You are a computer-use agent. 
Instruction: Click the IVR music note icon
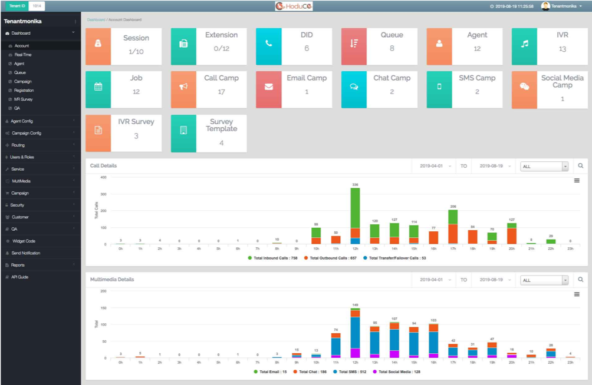(524, 45)
